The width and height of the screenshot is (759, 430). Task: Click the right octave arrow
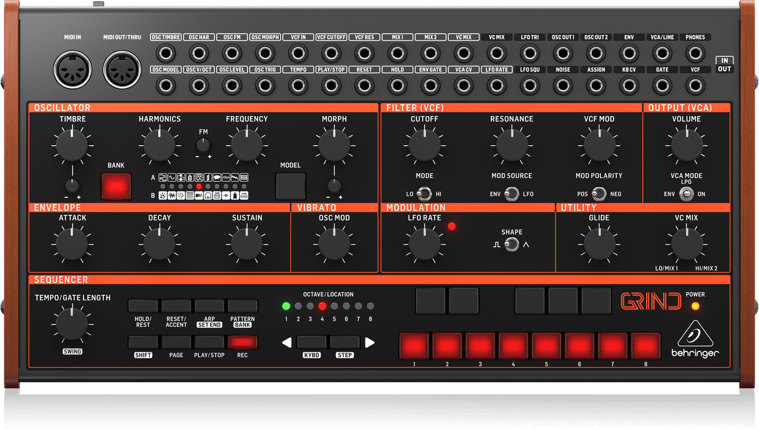(x=369, y=343)
